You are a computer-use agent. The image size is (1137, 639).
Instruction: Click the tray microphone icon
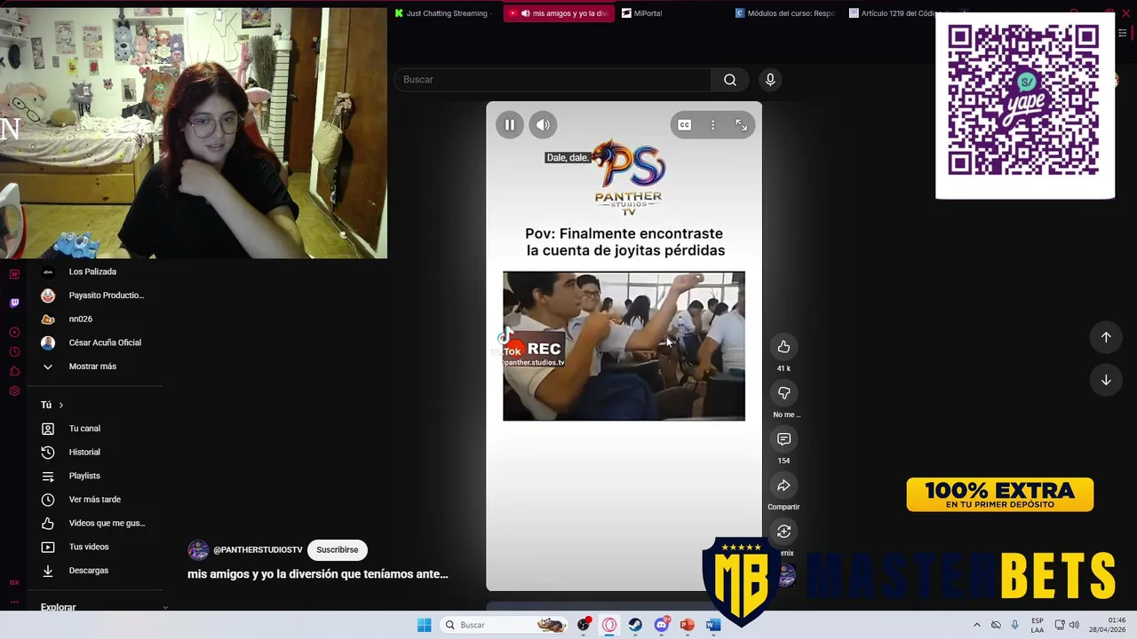pos(1014,625)
